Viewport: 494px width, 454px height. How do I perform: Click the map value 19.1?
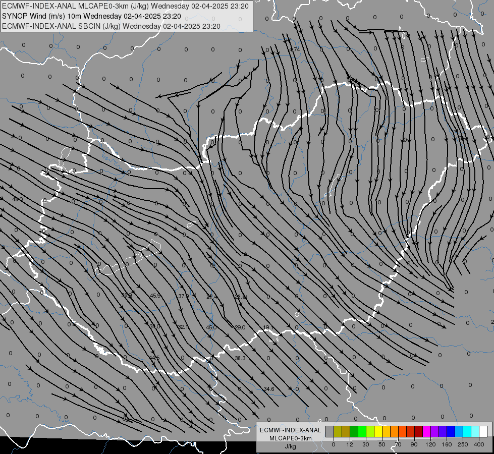(x=268, y=328)
